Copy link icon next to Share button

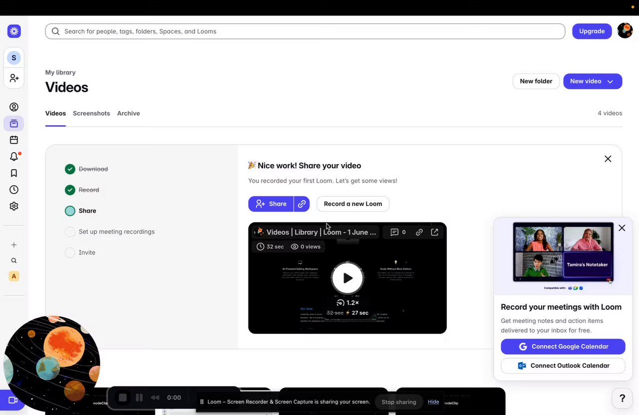pyautogui.click(x=302, y=204)
